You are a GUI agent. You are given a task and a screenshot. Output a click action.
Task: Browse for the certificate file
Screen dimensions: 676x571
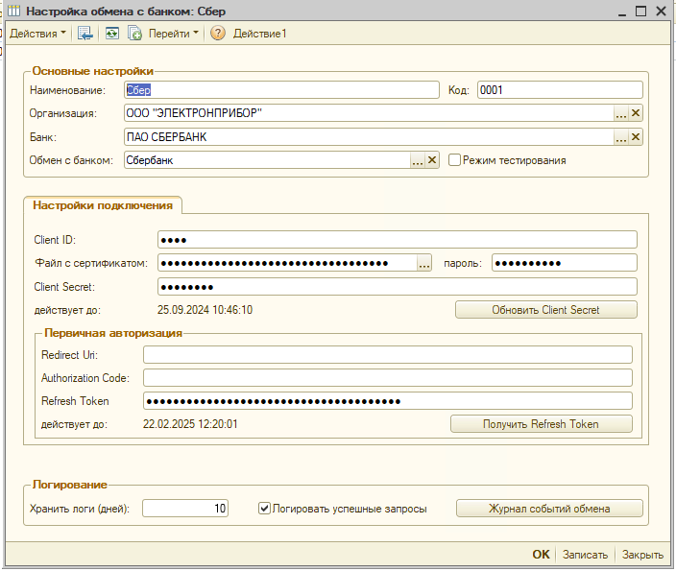[x=424, y=264]
